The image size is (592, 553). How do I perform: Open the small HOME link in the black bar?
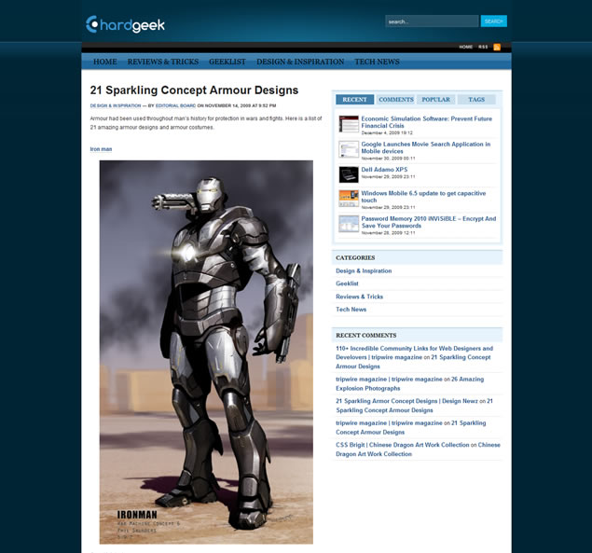[466, 47]
